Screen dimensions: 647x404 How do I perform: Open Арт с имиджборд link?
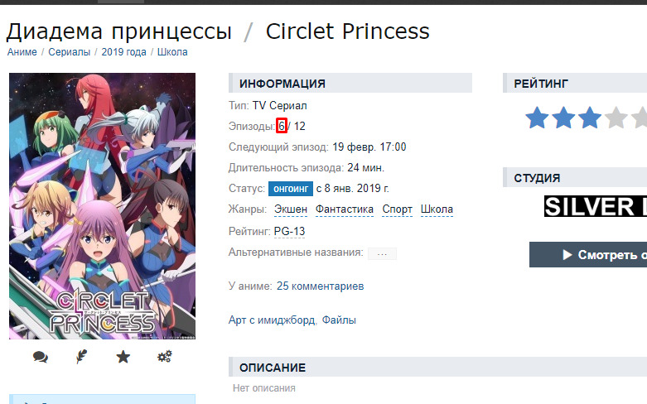click(x=272, y=320)
